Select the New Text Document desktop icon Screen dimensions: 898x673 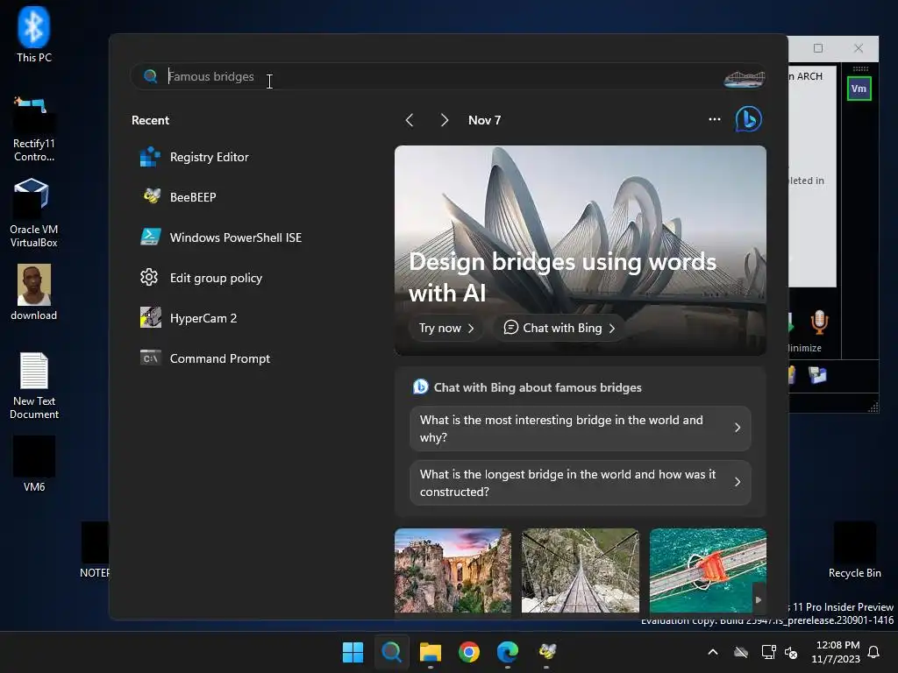click(x=34, y=386)
